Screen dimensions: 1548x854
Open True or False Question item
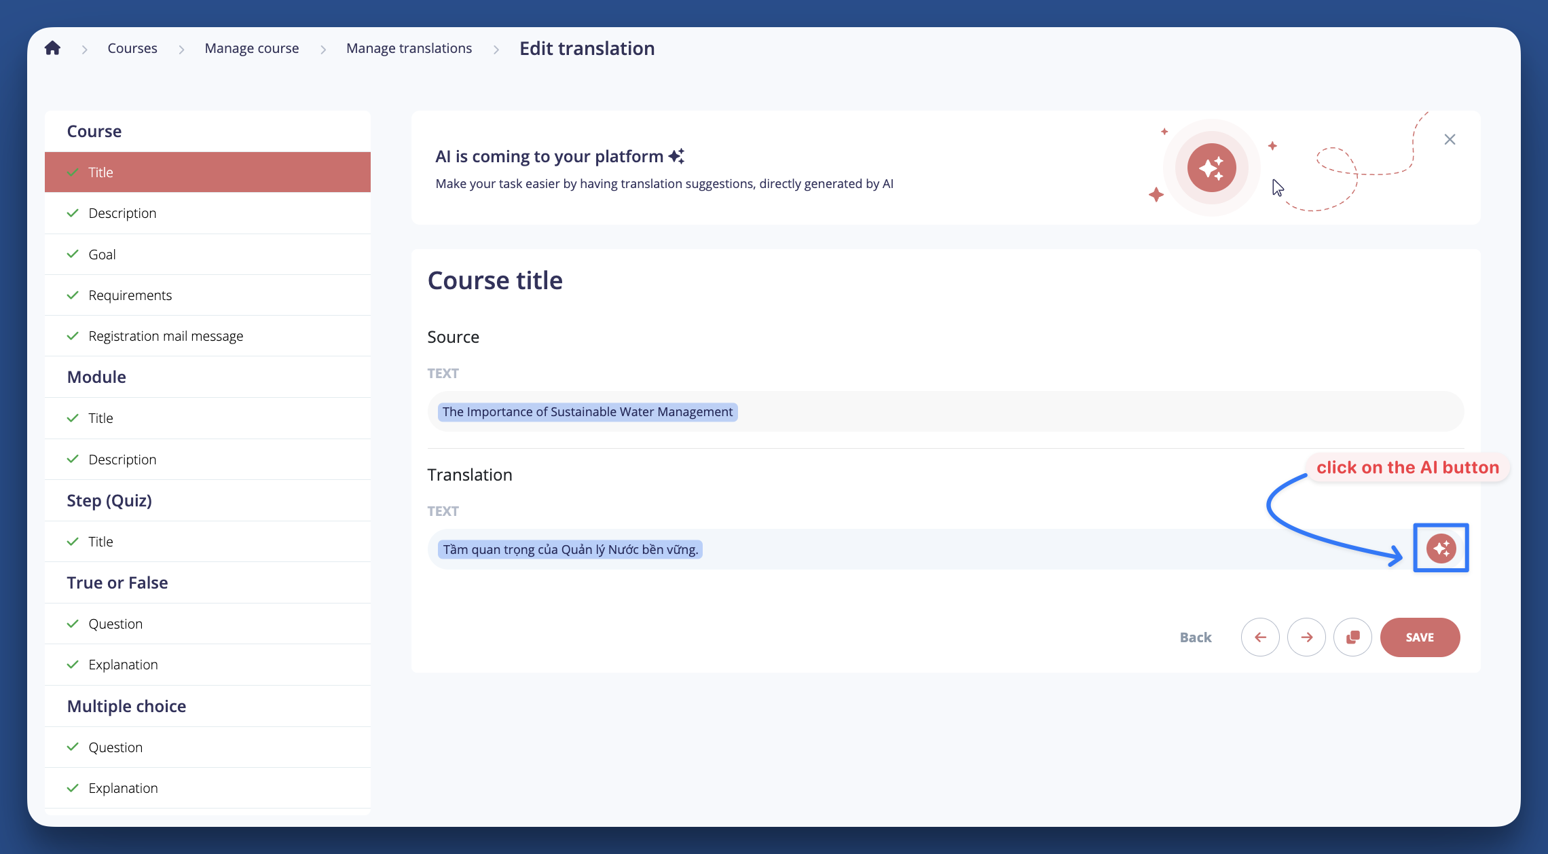click(x=208, y=624)
